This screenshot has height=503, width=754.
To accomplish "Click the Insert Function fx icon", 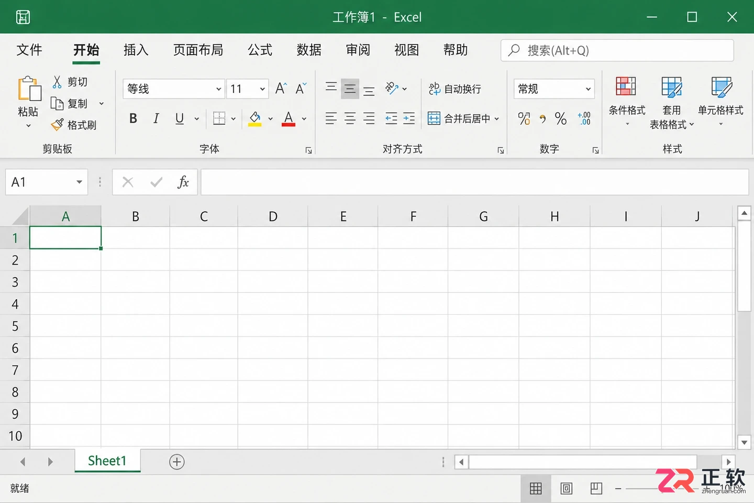I will [183, 182].
